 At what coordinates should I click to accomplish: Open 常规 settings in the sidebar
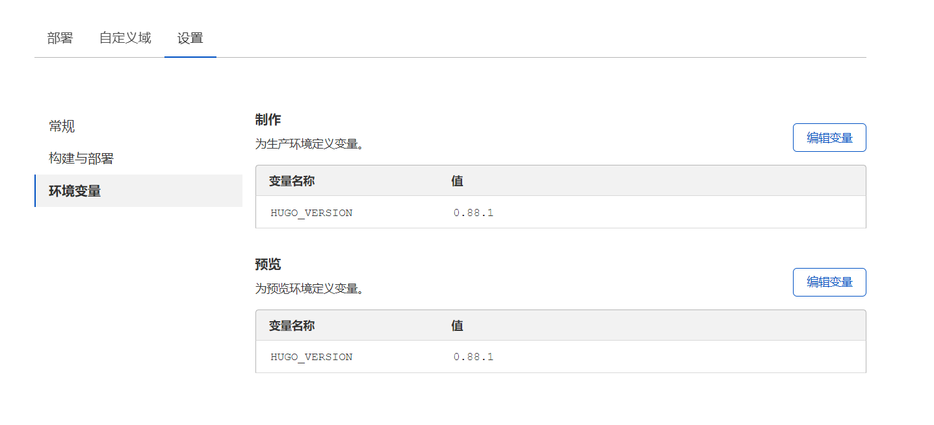62,127
